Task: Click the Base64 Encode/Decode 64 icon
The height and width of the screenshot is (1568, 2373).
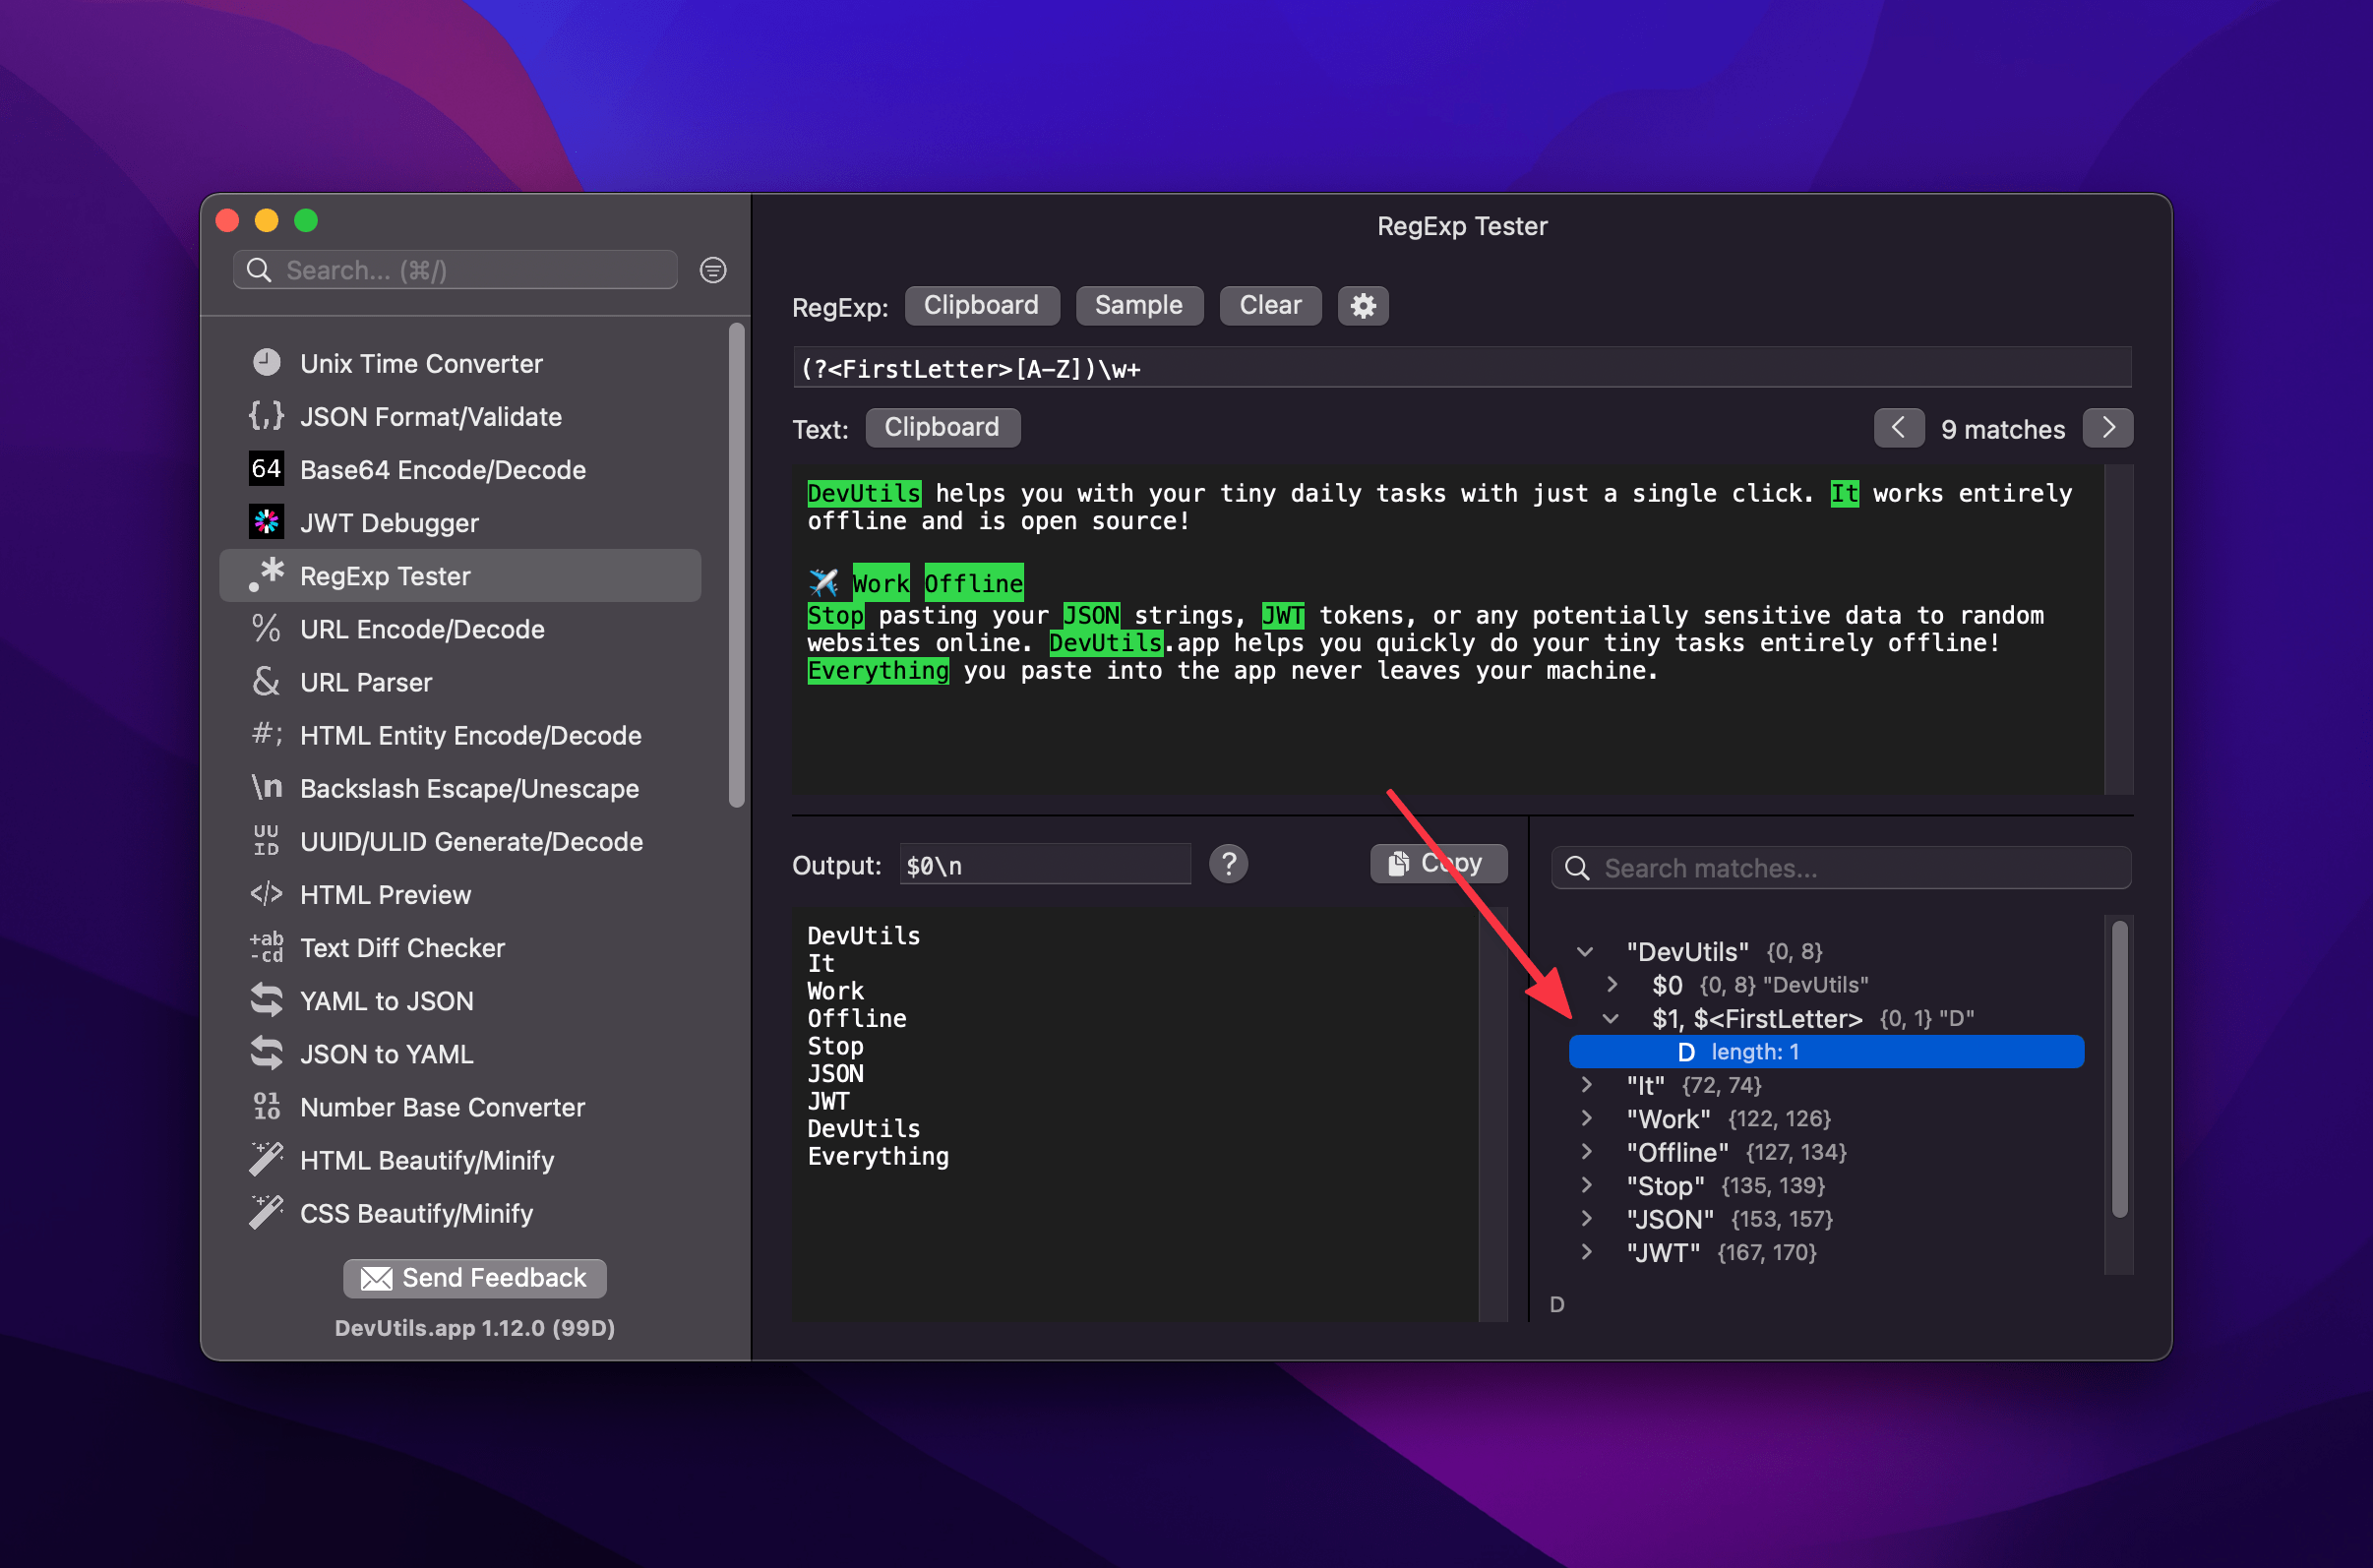Action: (266, 469)
